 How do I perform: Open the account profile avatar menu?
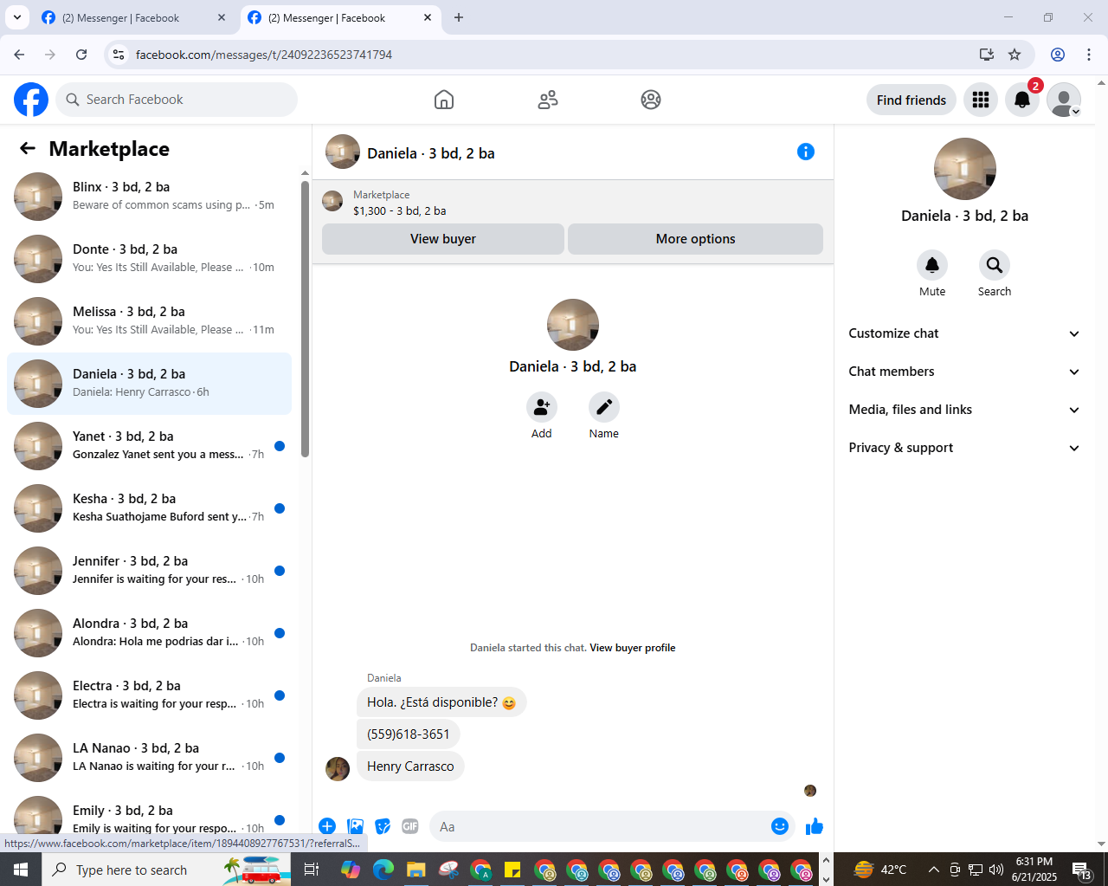pyautogui.click(x=1064, y=100)
